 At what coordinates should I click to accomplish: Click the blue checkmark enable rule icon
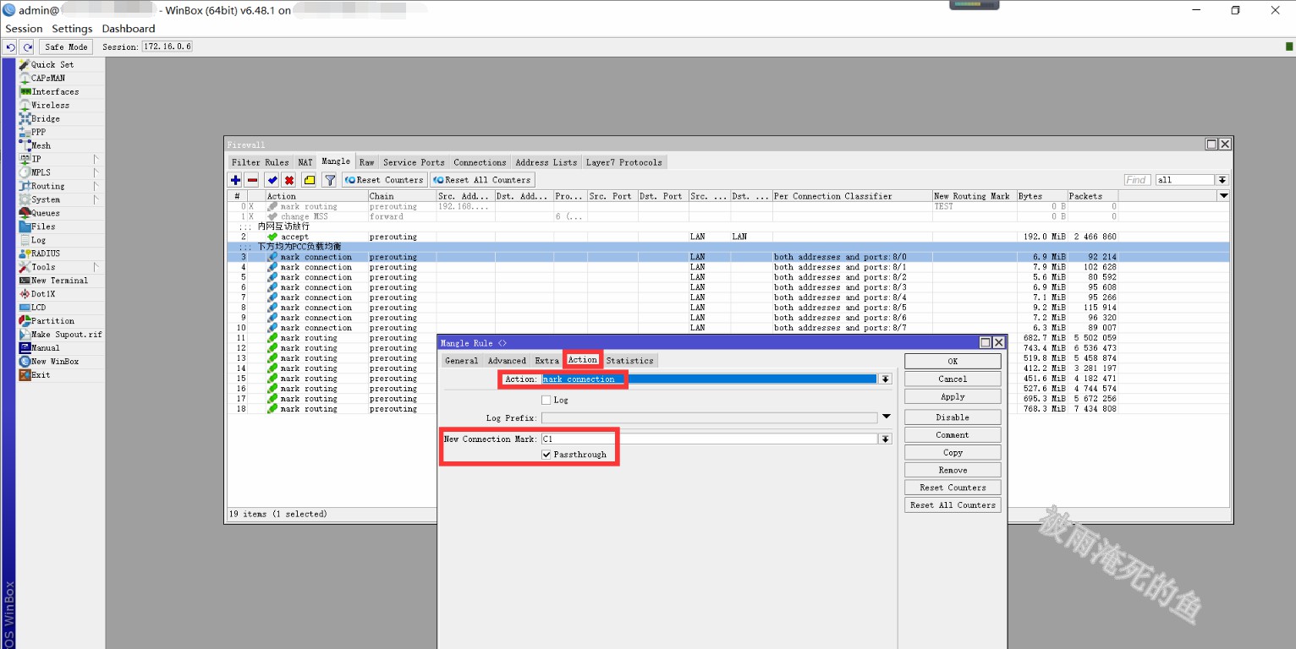[x=272, y=180]
